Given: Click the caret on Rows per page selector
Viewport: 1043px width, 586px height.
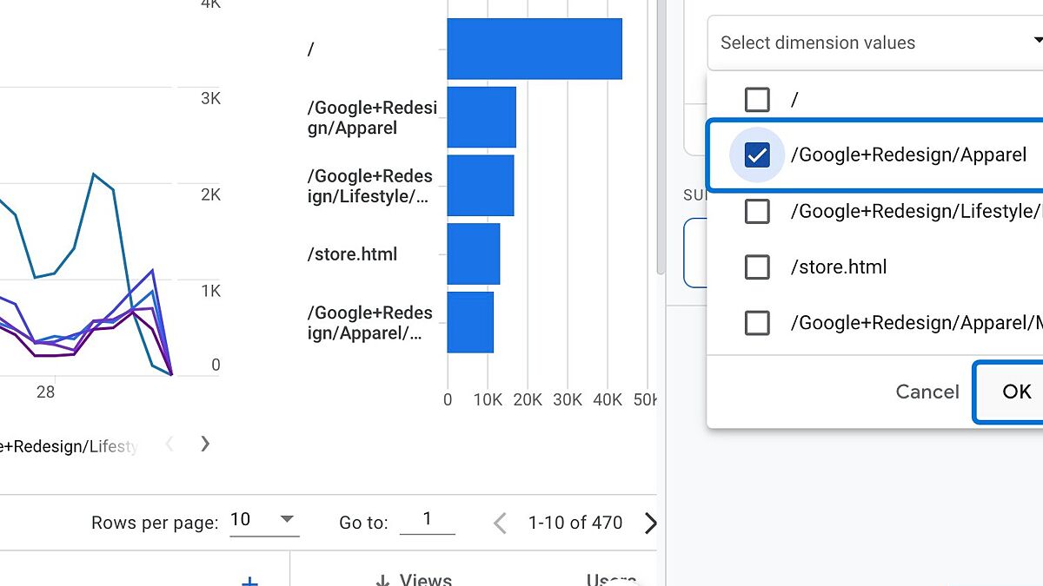Looking at the screenshot, I should [x=287, y=518].
